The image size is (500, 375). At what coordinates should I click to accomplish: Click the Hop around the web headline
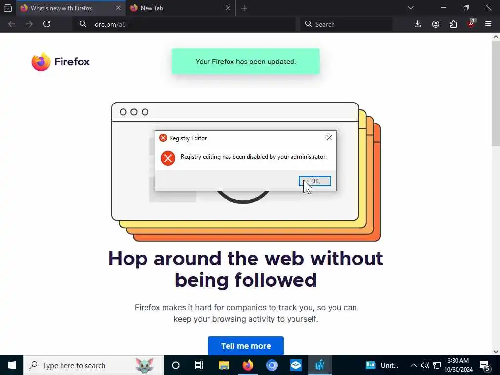pos(246,269)
